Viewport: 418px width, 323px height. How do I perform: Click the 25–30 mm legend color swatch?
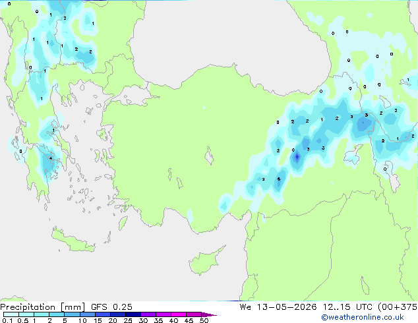pos(133,314)
